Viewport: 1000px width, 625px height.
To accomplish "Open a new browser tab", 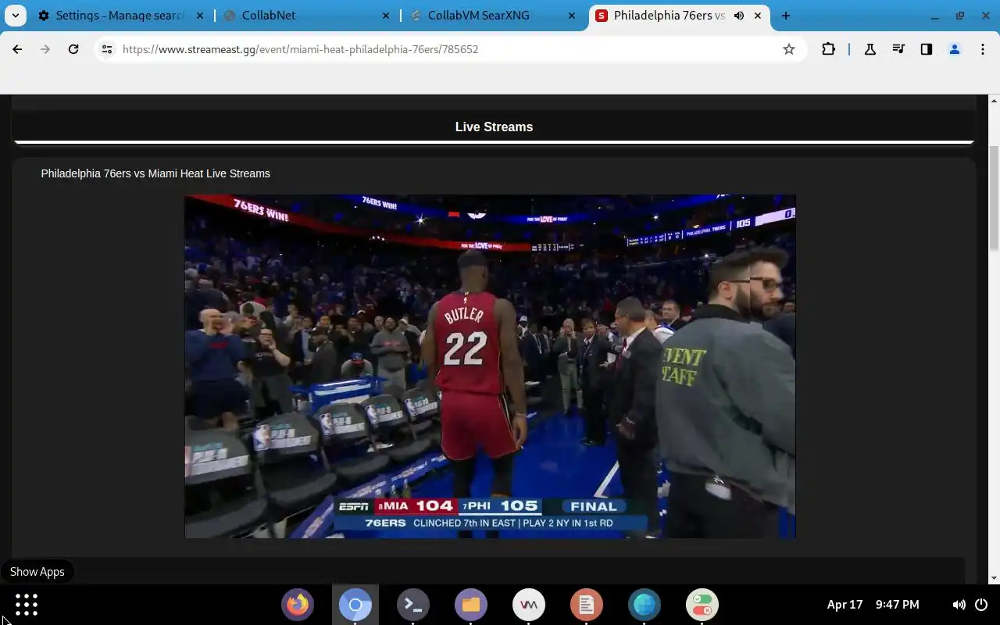I will tap(786, 16).
